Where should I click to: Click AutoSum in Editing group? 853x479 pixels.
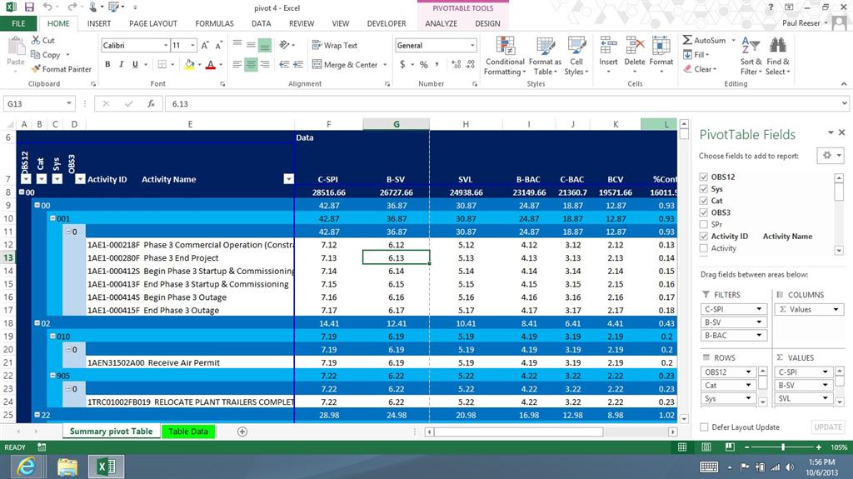coord(703,40)
